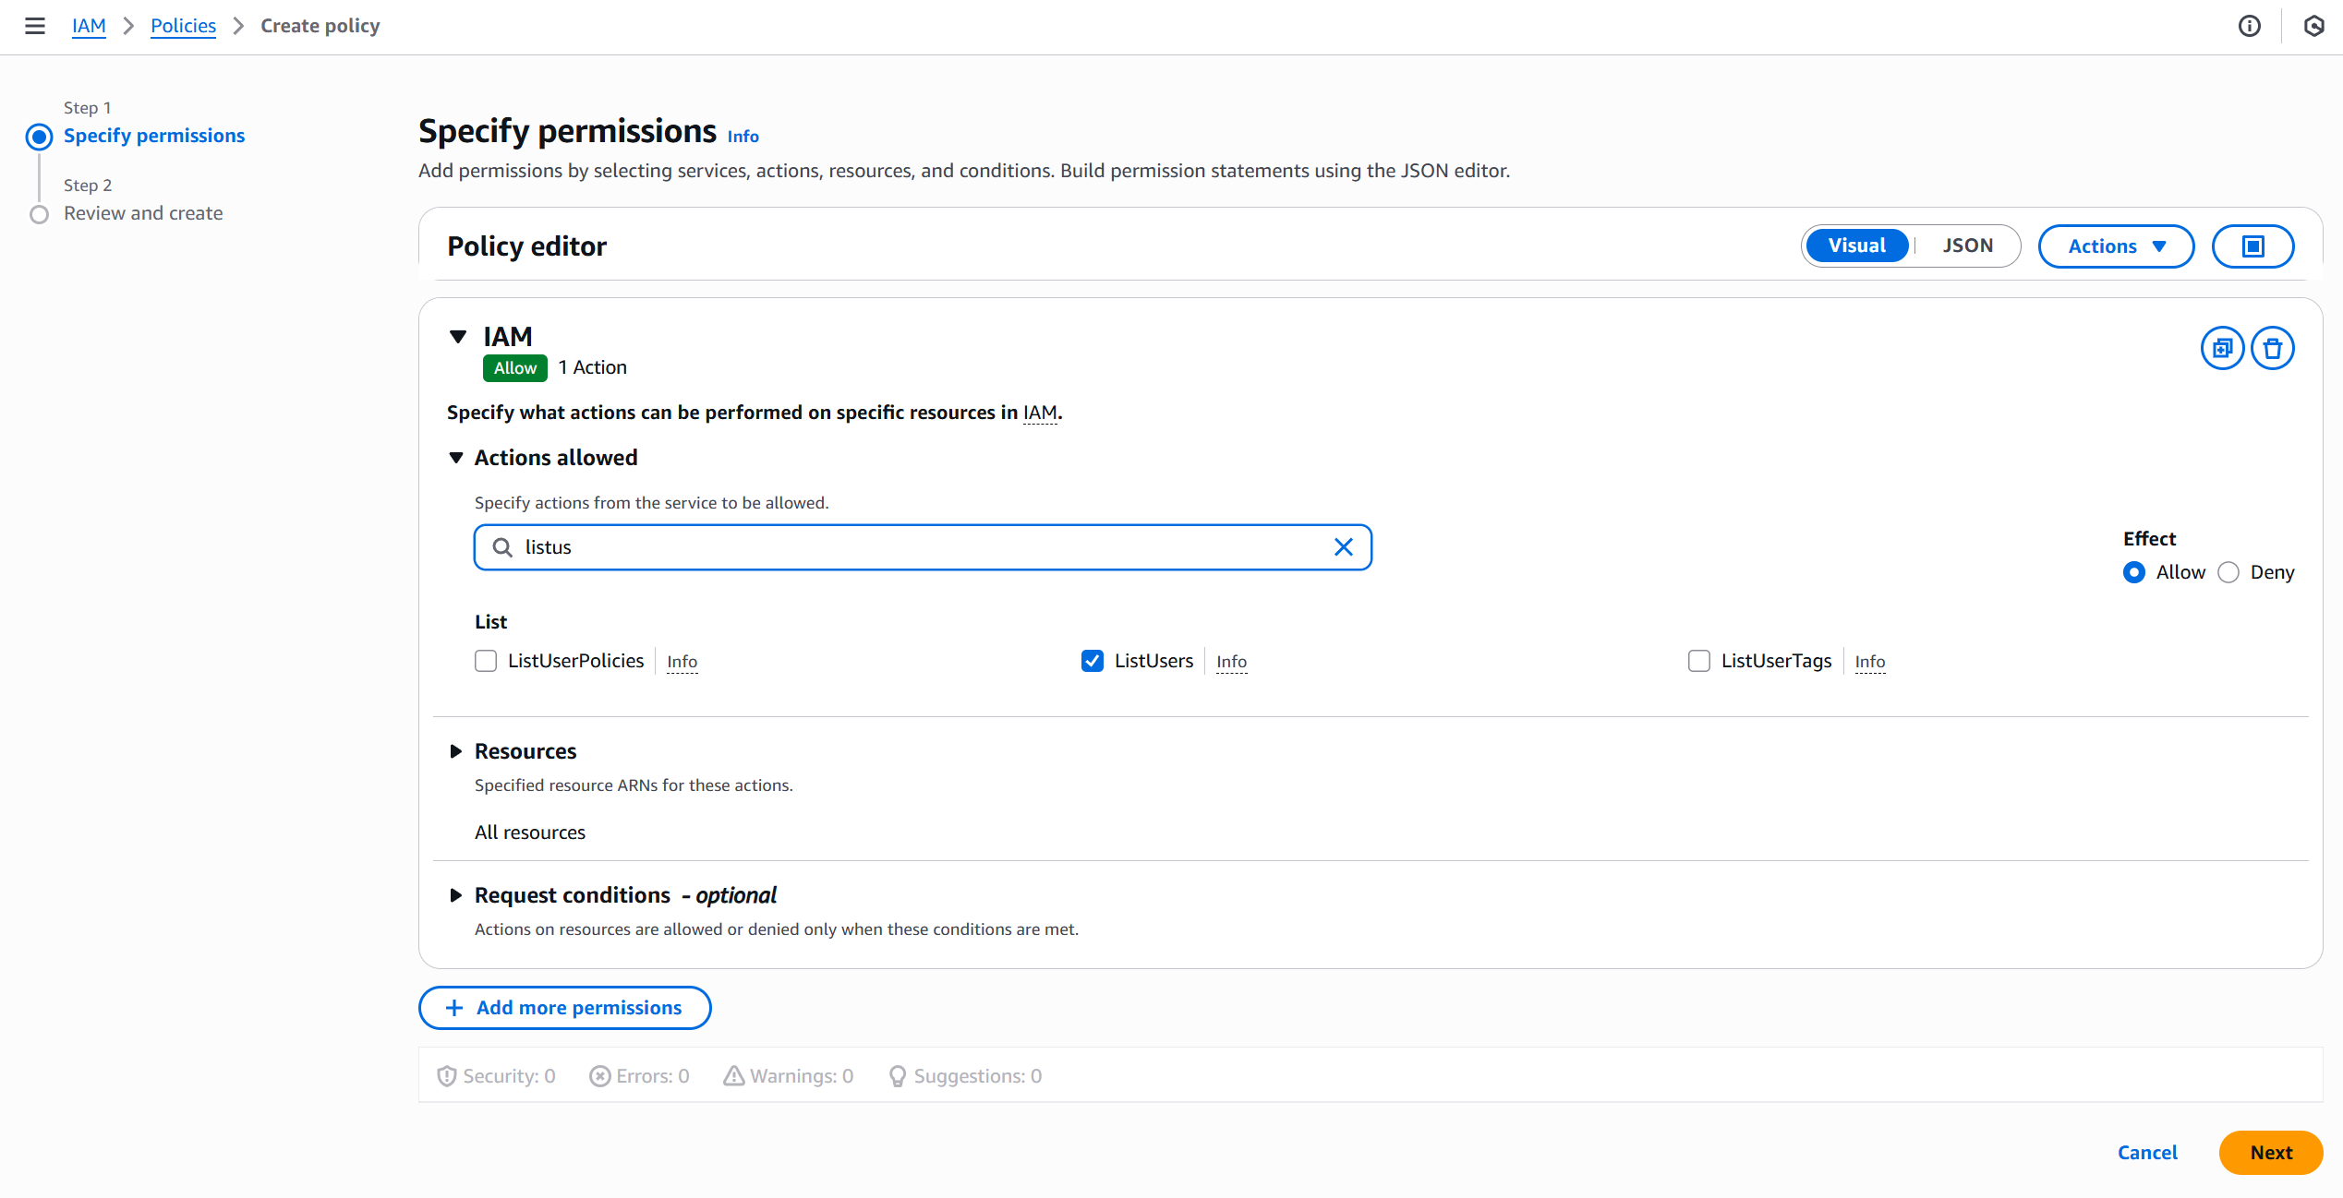The width and height of the screenshot is (2343, 1198).
Task: Toggle the policy editor panel view icon
Action: pos(2252,246)
